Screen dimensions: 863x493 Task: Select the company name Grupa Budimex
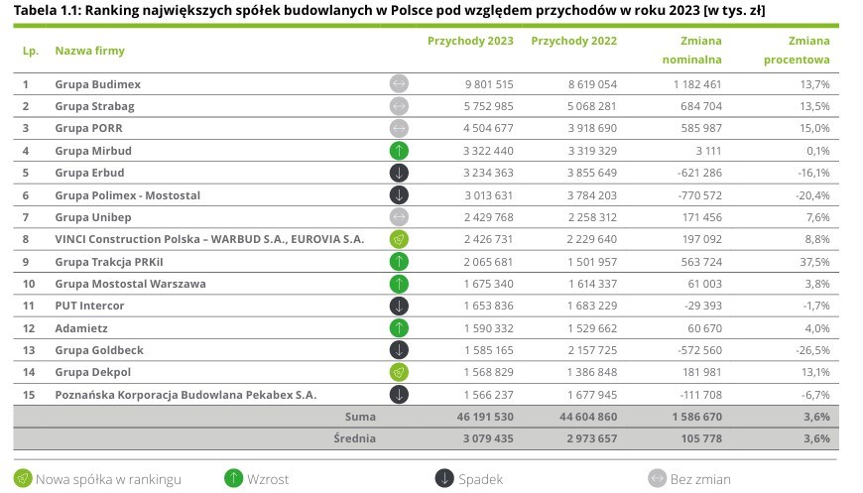coord(97,84)
